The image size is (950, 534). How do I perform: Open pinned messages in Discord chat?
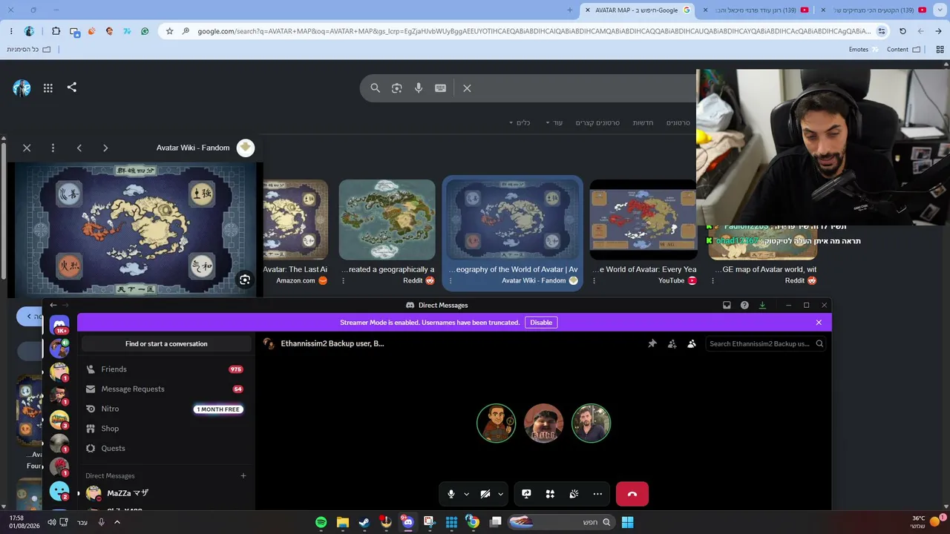652,344
